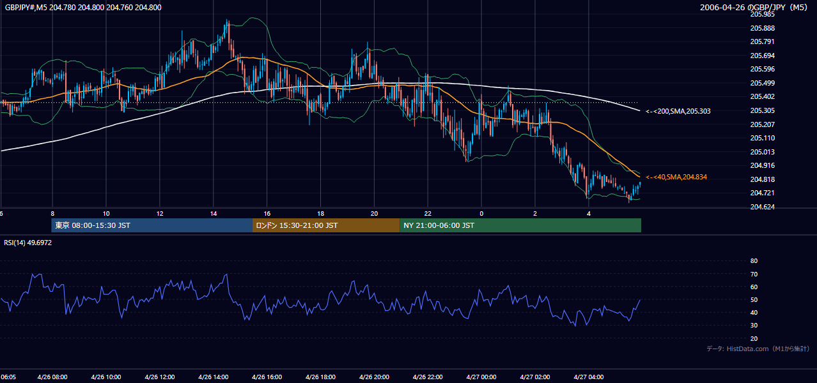Select the NY 21:00-06:00 JST session bar

pyautogui.click(x=520, y=225)
